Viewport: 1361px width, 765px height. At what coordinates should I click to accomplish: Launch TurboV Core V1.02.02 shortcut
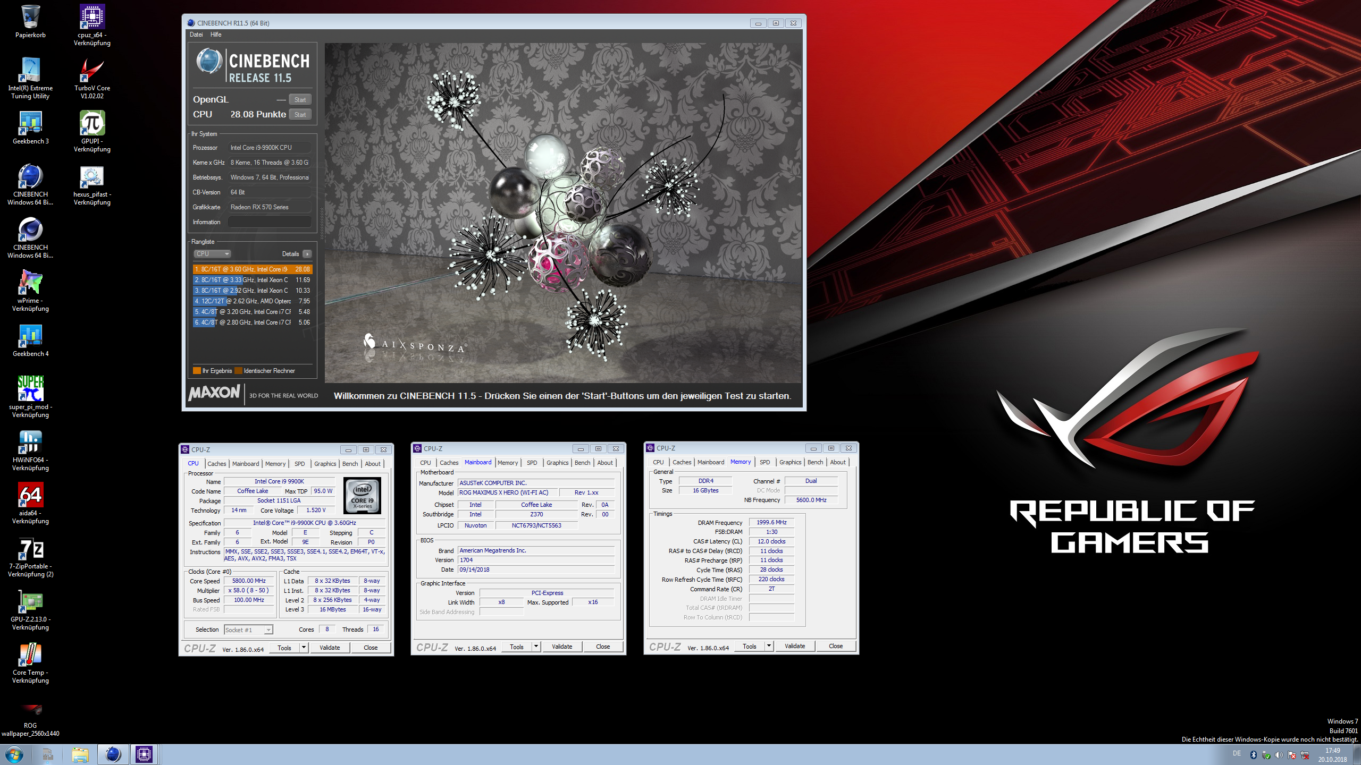coord(92,78)
